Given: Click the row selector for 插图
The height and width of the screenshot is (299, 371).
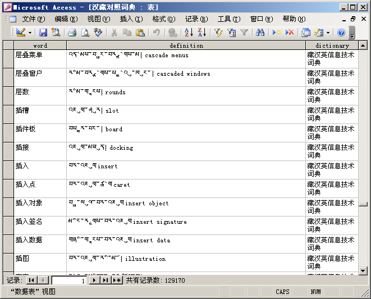Looking at the screenshot, I should point(8,263).
